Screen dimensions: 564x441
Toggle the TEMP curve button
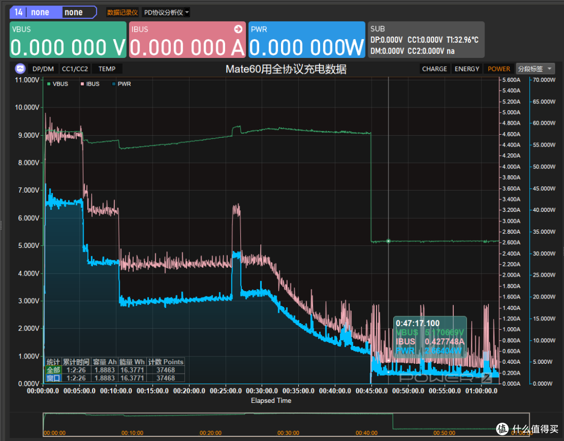coord(107,69)
